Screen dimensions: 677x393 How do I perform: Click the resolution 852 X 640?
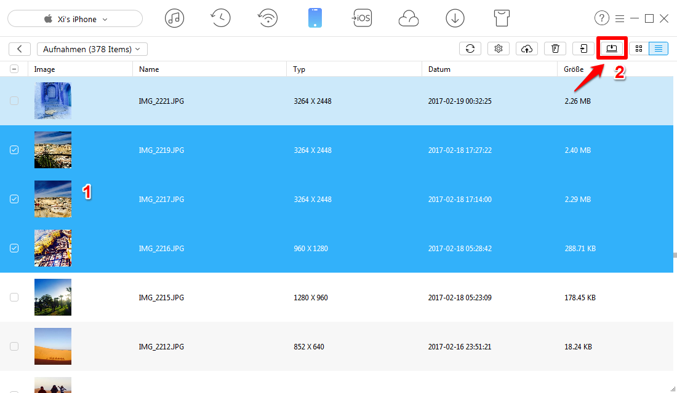tap(309, 347)
